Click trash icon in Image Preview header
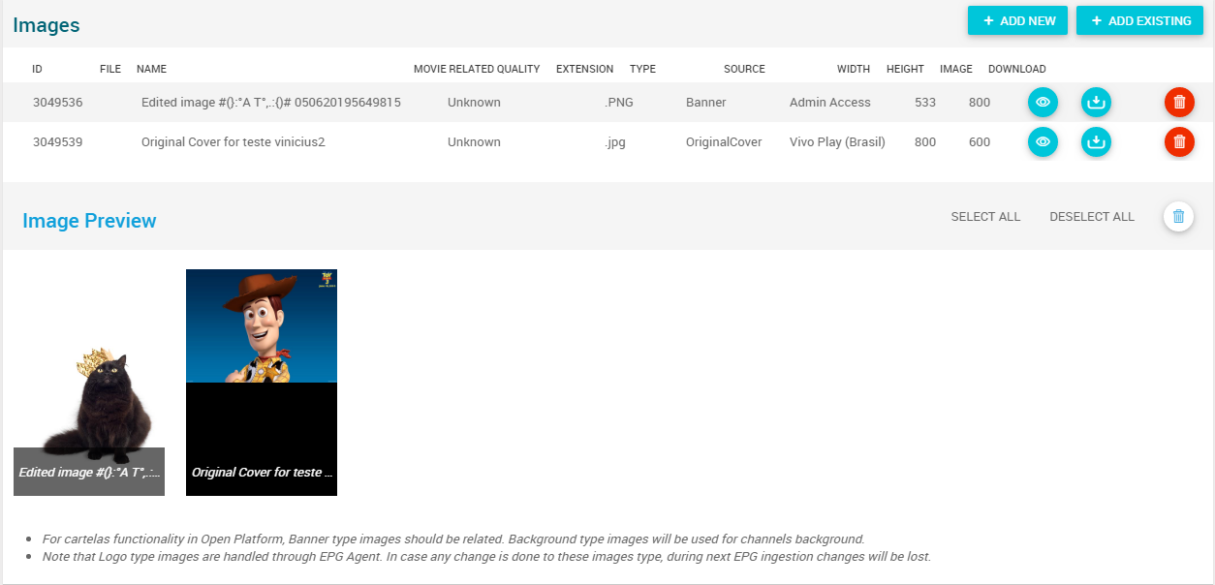The height and width of the screenshot is (585, 1215). pos(1178,217)
